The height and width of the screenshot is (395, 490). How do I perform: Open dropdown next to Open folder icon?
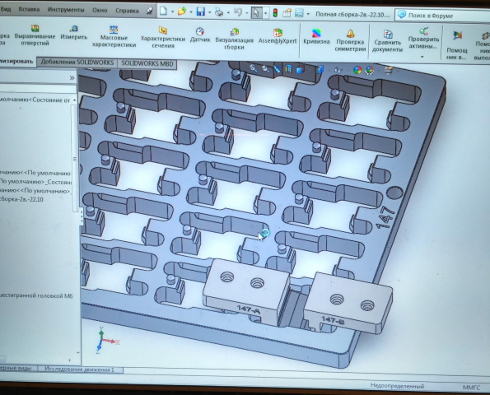click(x=191, y=12)
